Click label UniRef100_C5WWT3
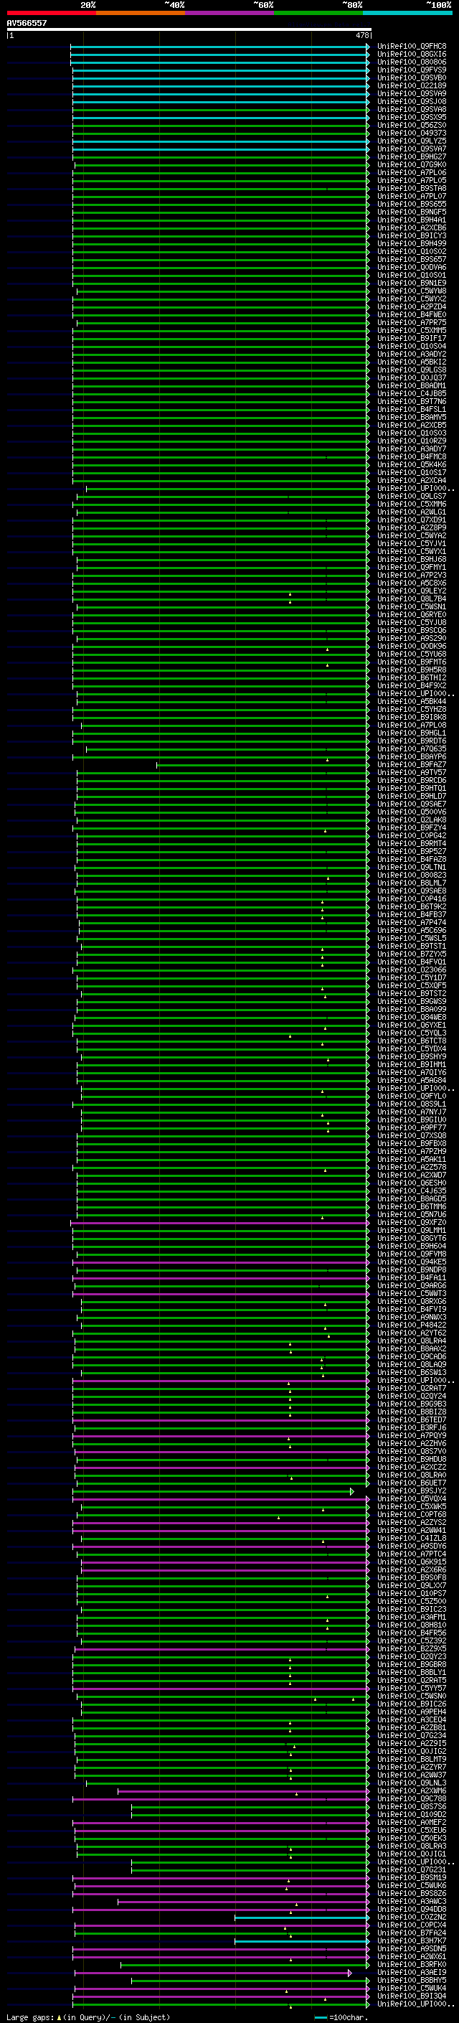 coord(412,1293)
